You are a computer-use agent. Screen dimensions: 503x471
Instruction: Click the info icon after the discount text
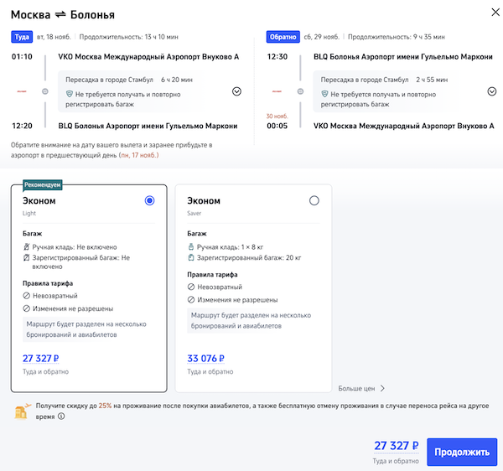(x=61, y=416)
